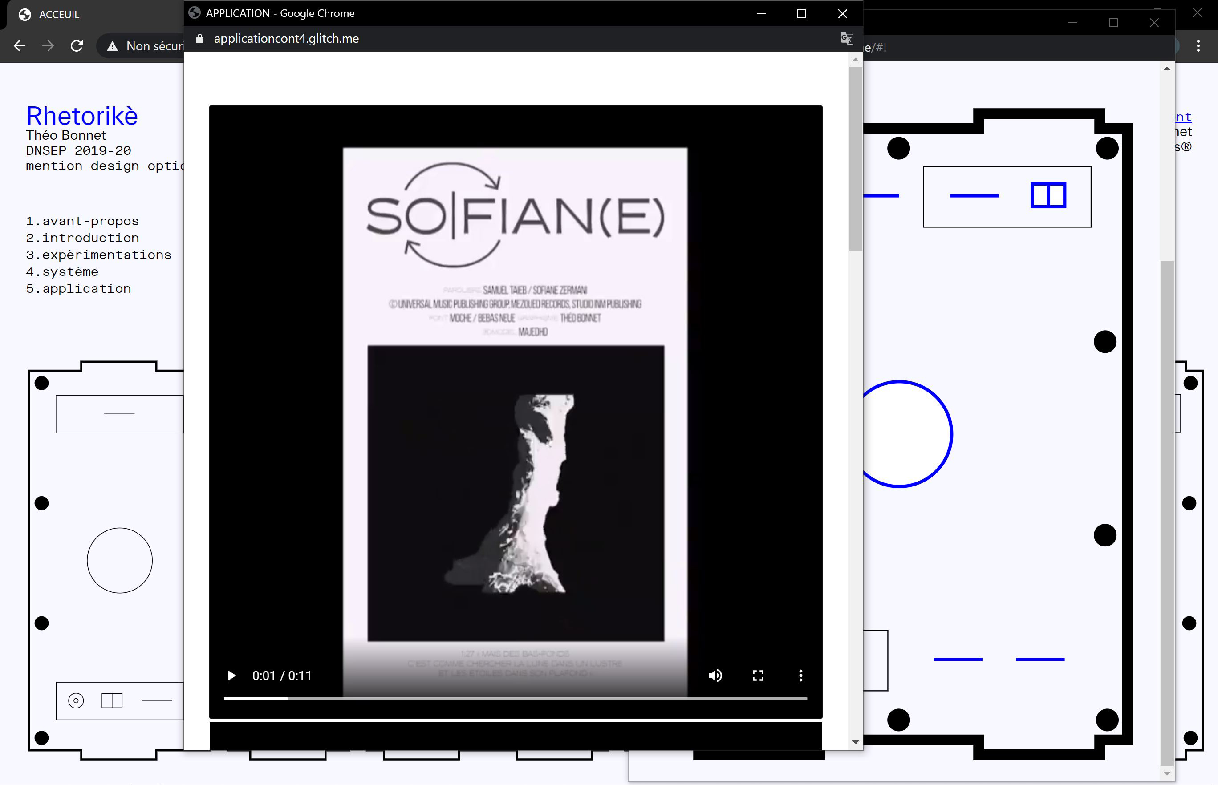Click translate icon in APPLICATION window

(x=846, y=38)
